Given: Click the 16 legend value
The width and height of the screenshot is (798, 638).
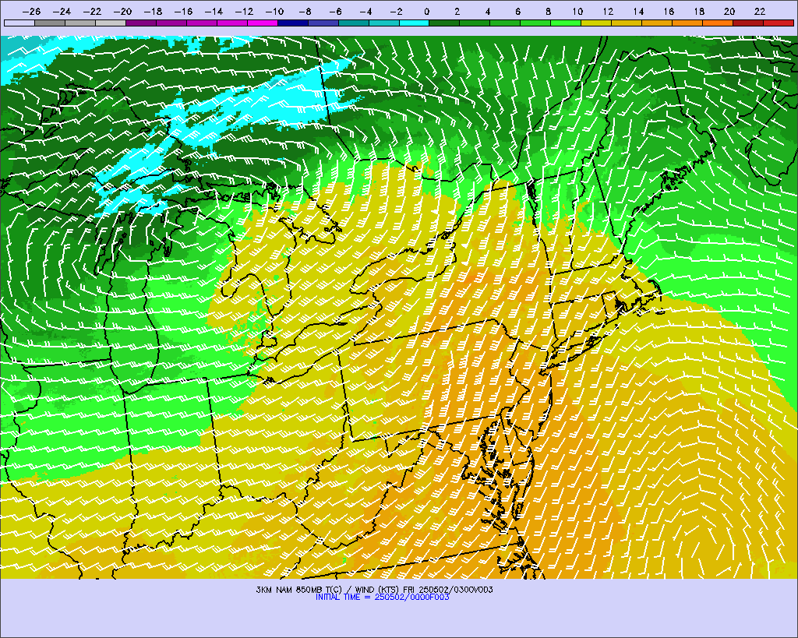Looking at the screenshot, I should pyautogui.click(x=669, y=11).
